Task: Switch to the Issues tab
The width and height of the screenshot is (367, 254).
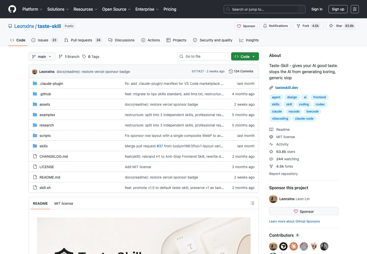Action: pyautogui.click(x=45, y=40)
